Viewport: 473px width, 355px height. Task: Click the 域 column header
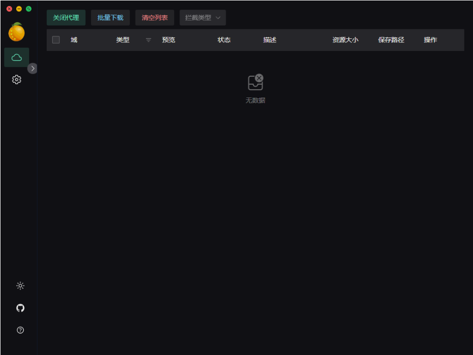click(74, 40)
